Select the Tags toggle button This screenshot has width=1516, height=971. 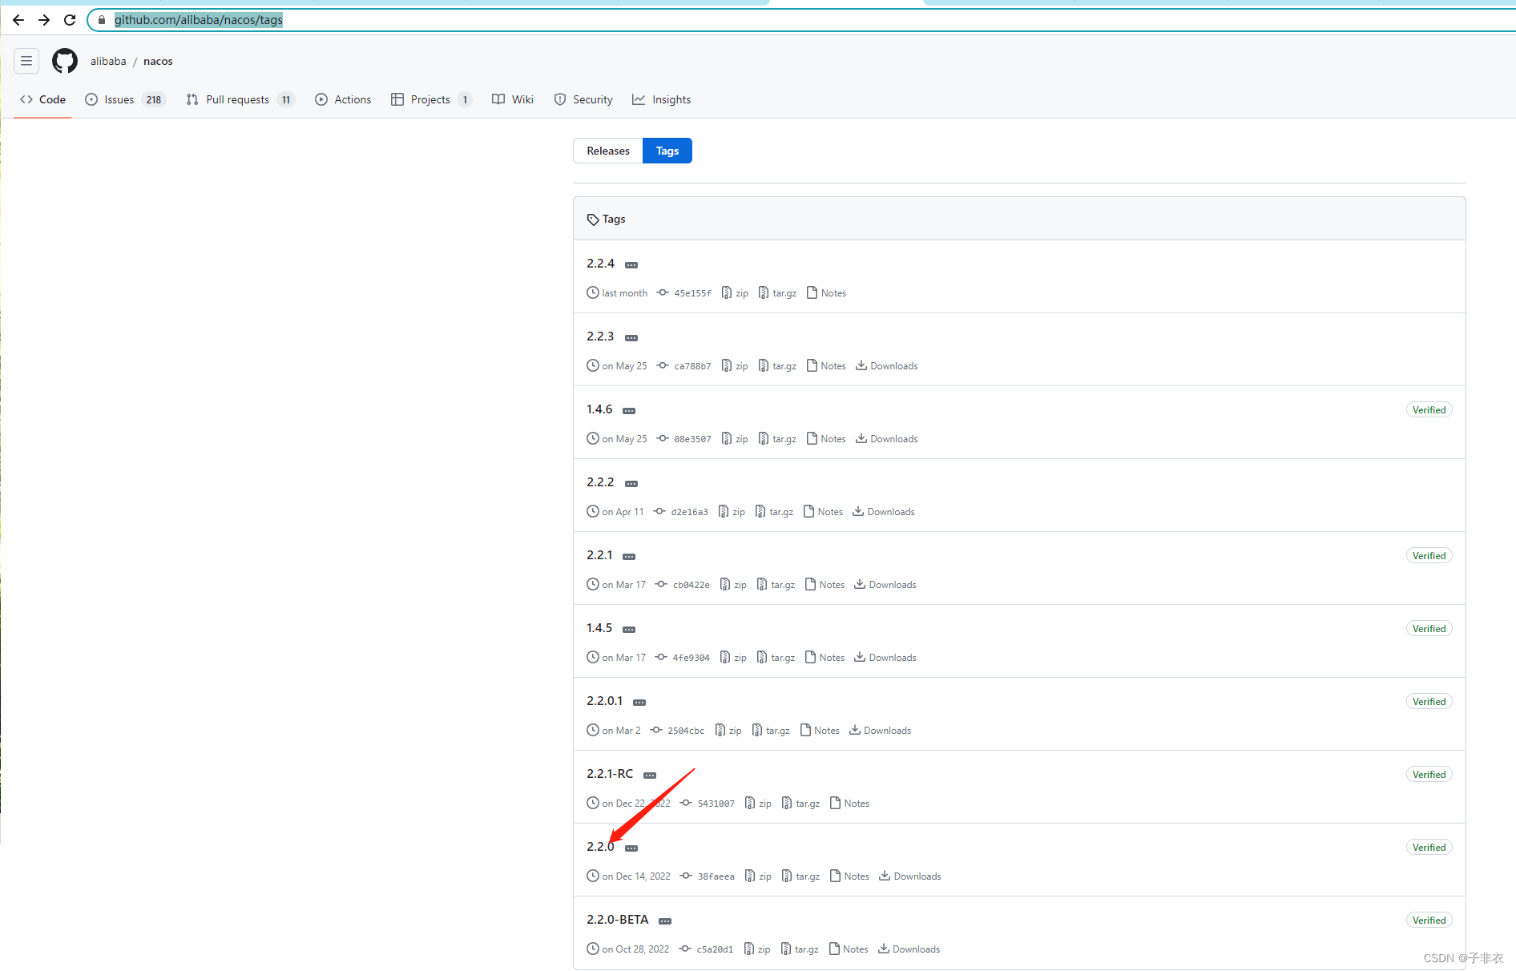click(667, 151)
